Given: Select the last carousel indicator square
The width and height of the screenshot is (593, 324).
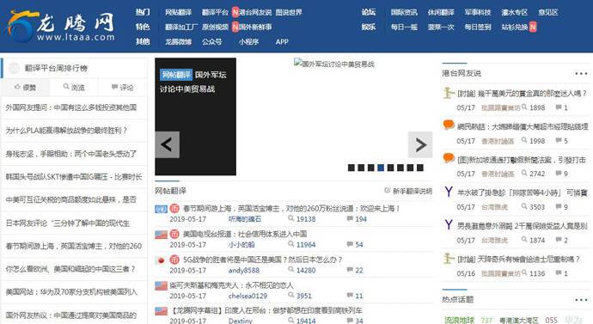Looking at the screenshot, I should 420,168.
